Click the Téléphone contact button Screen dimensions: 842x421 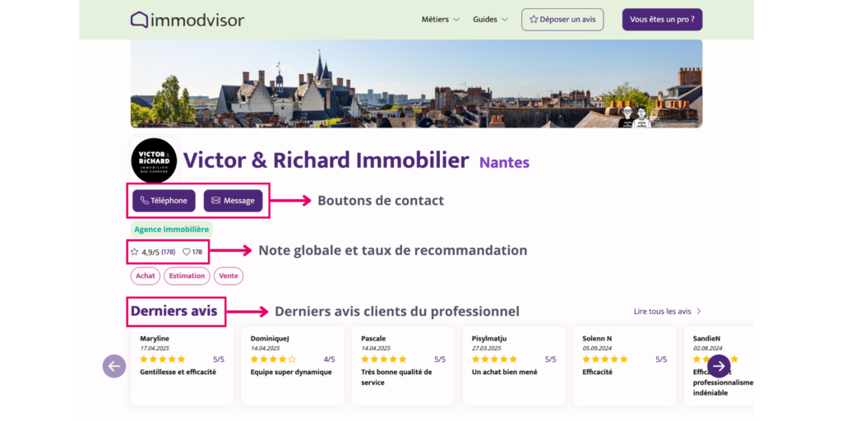(x=164, y=201)
